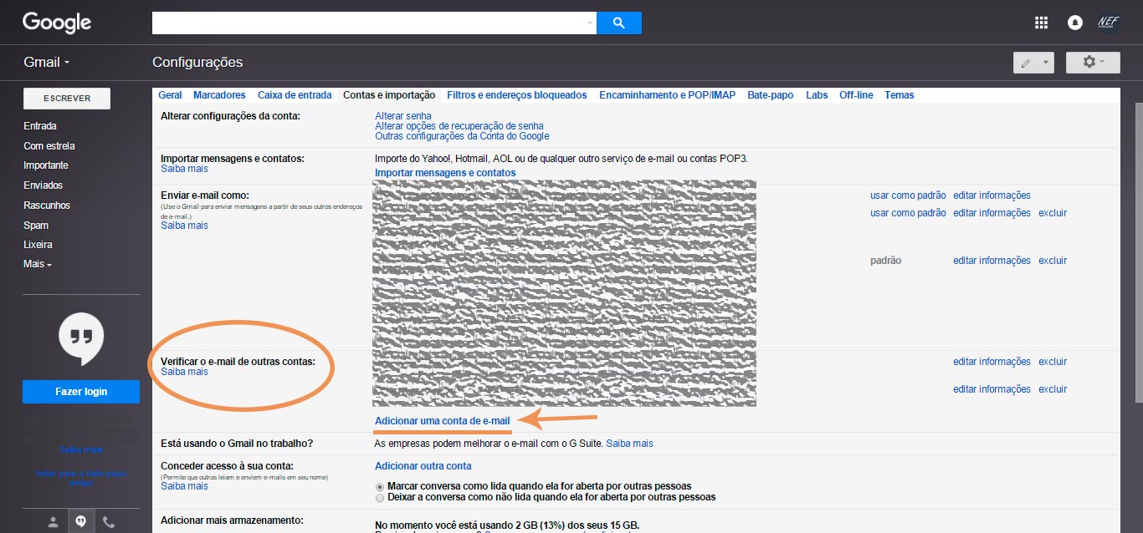Screen dimensions: 1143x533
Task: Open the Bate-papo tab
Action: coord(771,95)
